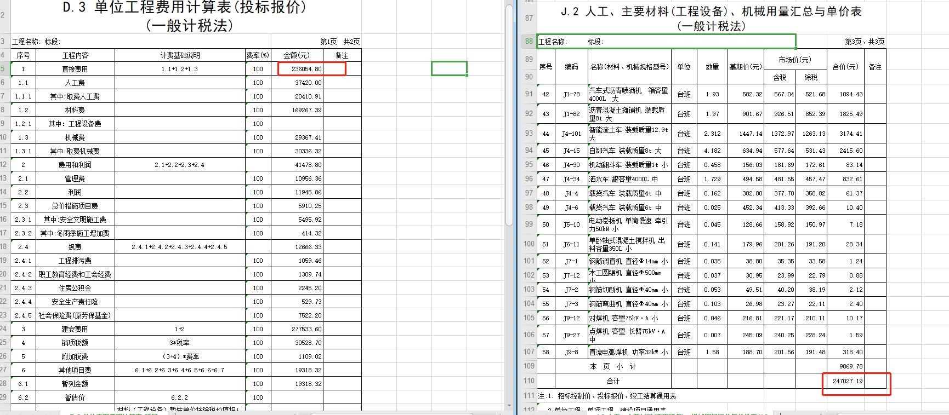Click the 安全生产责任险 cell
This screenshot has width=949, height=415.
tap(75, 302)
